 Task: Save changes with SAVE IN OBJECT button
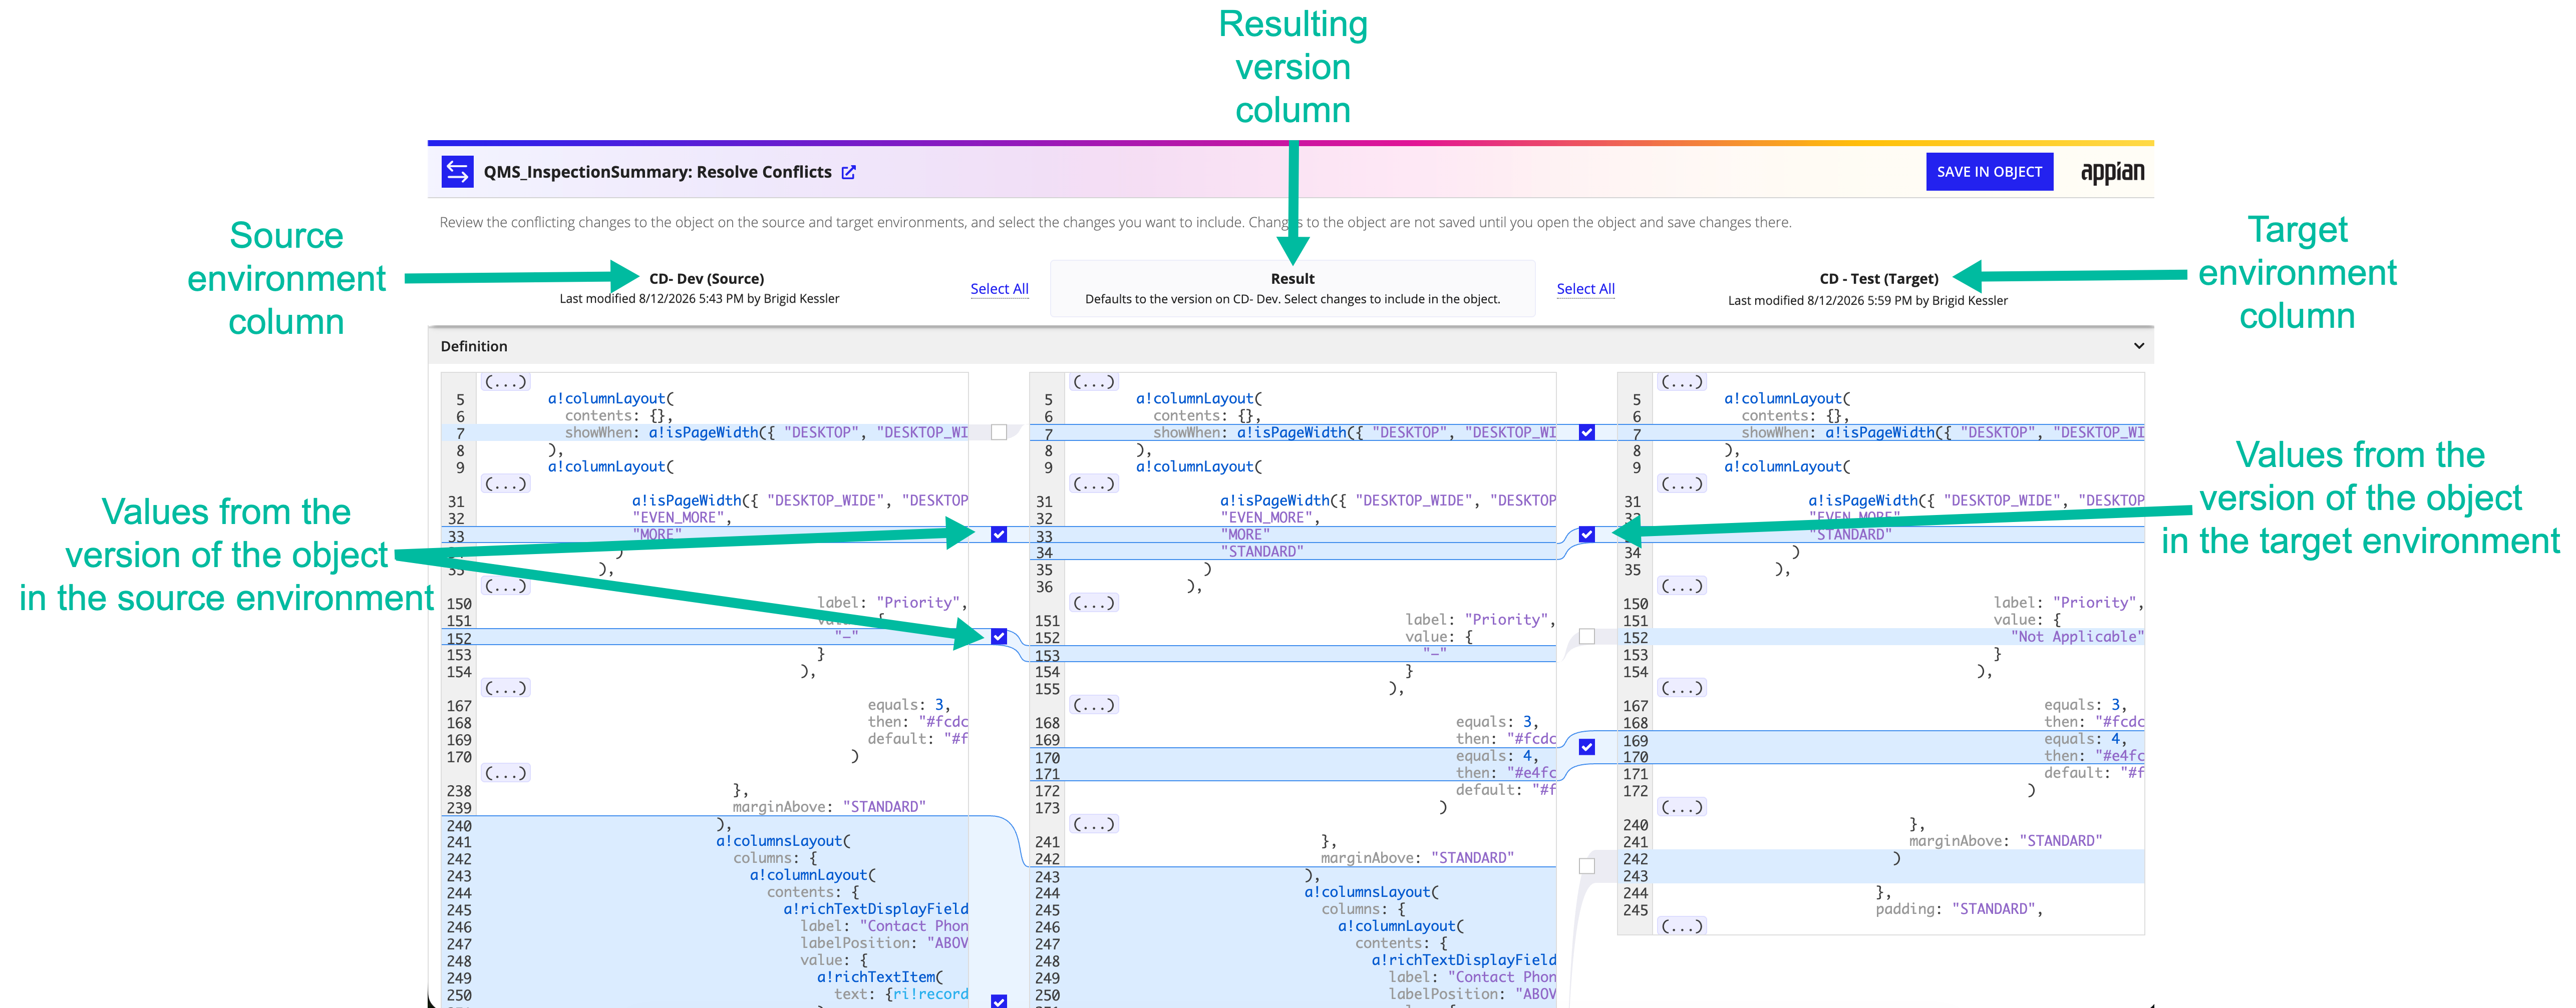click(x=1989, y=172)
